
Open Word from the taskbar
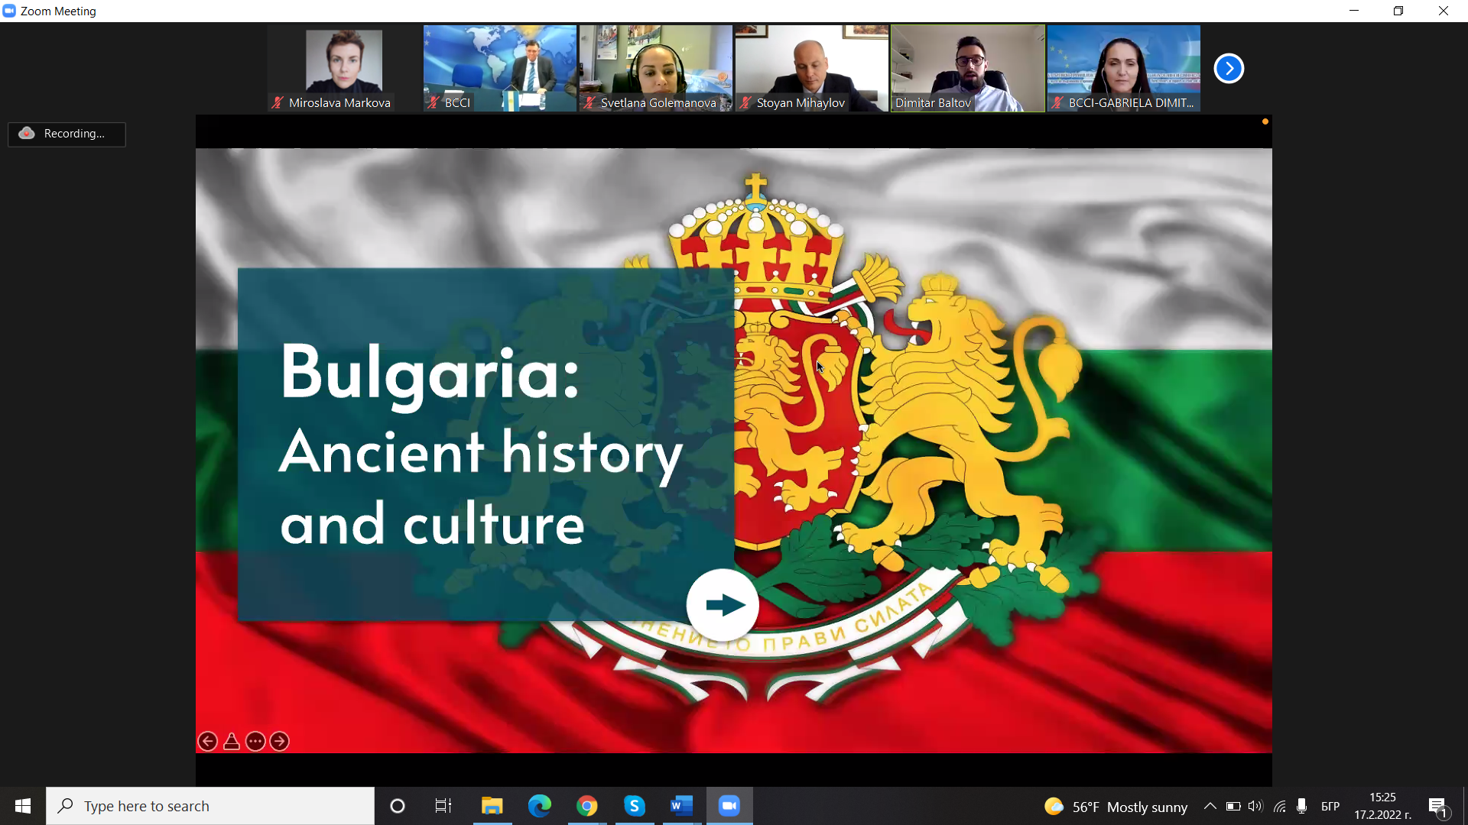click(681, 806)
